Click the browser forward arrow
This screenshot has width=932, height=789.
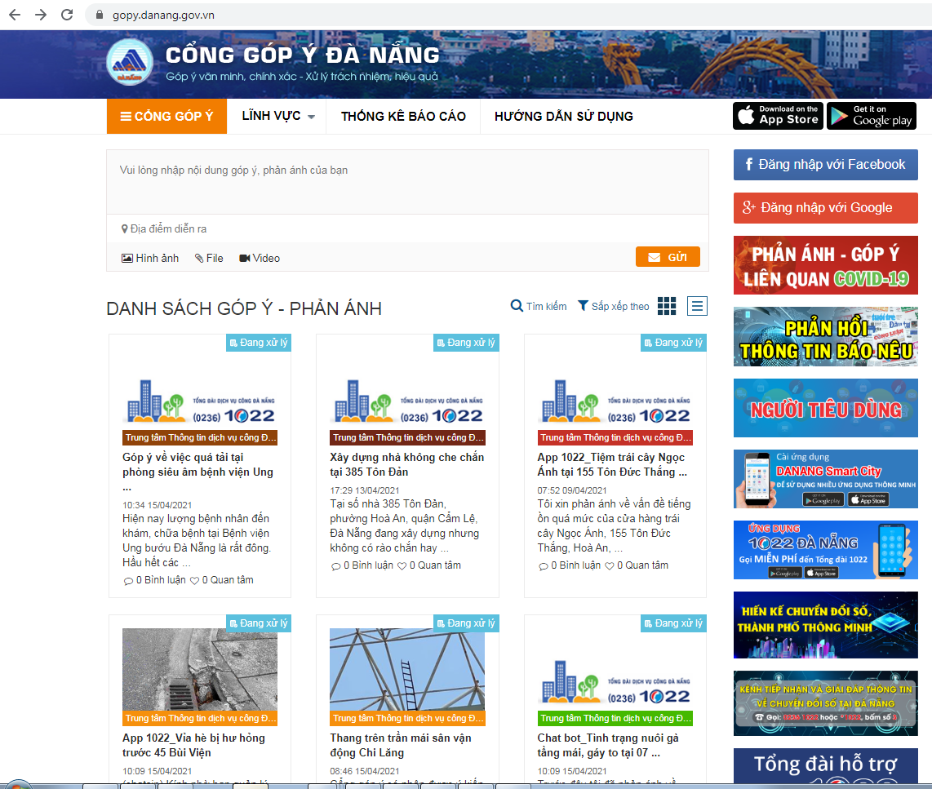41,15
